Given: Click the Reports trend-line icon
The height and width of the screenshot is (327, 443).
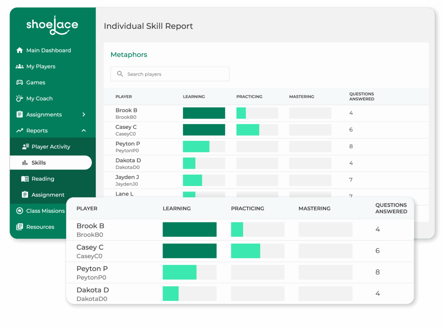Looking at the screenshot, I should coord(19,131).
